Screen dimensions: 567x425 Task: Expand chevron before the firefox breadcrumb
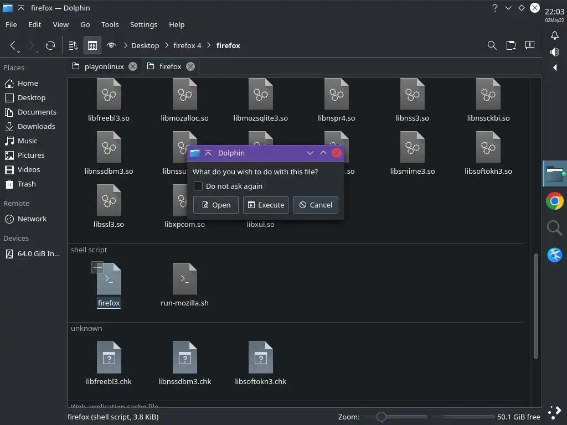209,45
